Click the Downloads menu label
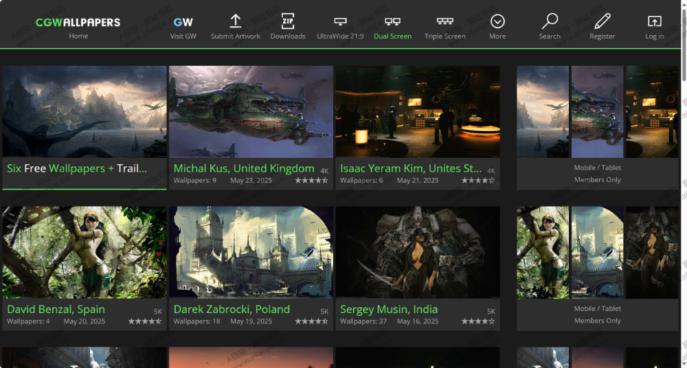 tap(288, 36)
